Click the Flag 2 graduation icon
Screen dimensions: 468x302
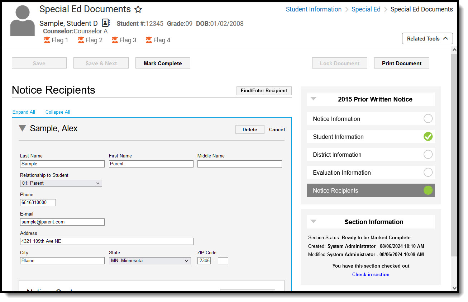click(81, 40)
